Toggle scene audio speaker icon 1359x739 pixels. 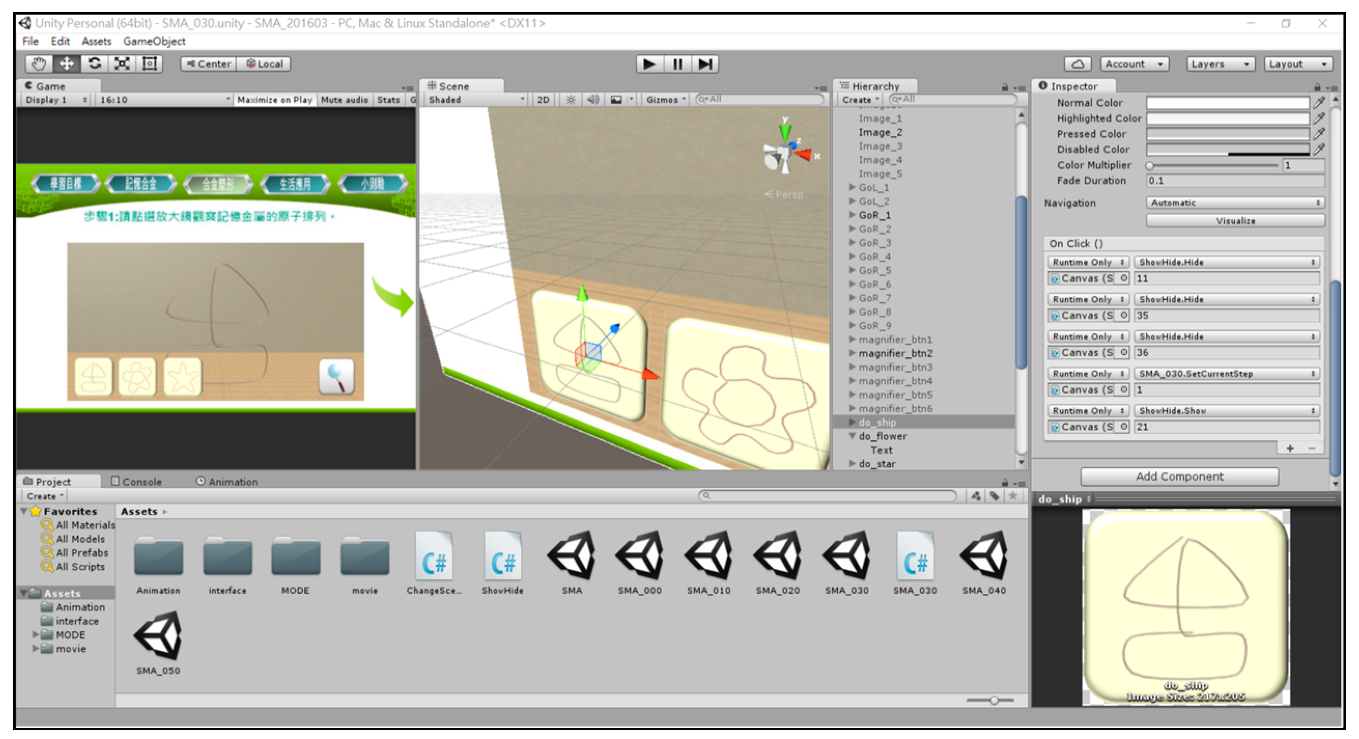[x=593, y=99]
